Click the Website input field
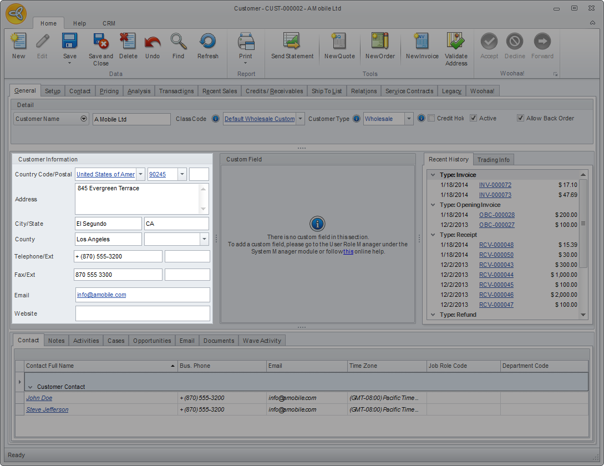604x466 pixels. pos(143,313)
